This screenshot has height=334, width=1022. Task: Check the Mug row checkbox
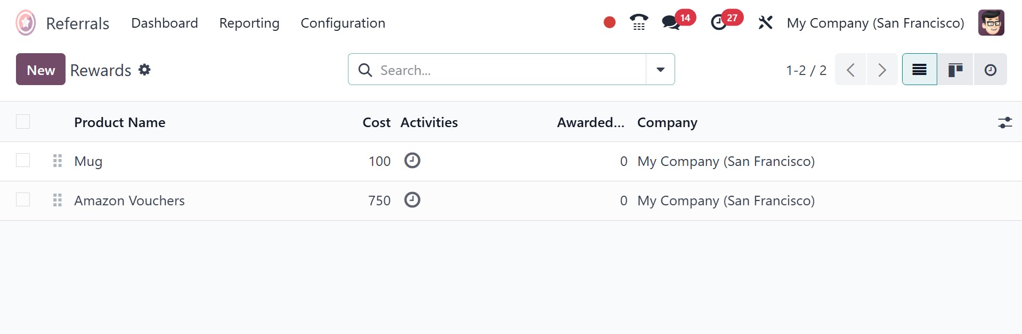coord(23,160)
